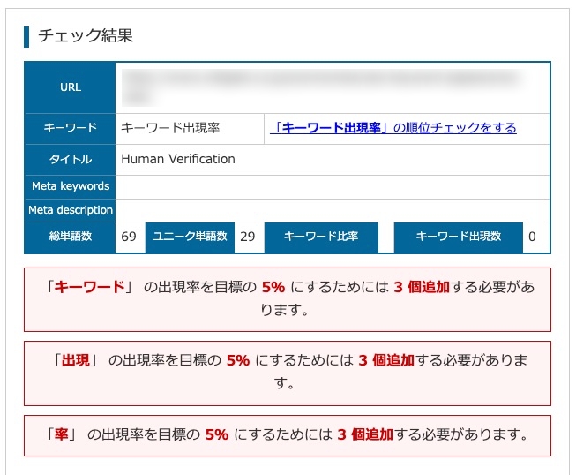Select the Human Verification title text
Image resolution: width=576 pixels, height=475 pixels.
(178, 159)
